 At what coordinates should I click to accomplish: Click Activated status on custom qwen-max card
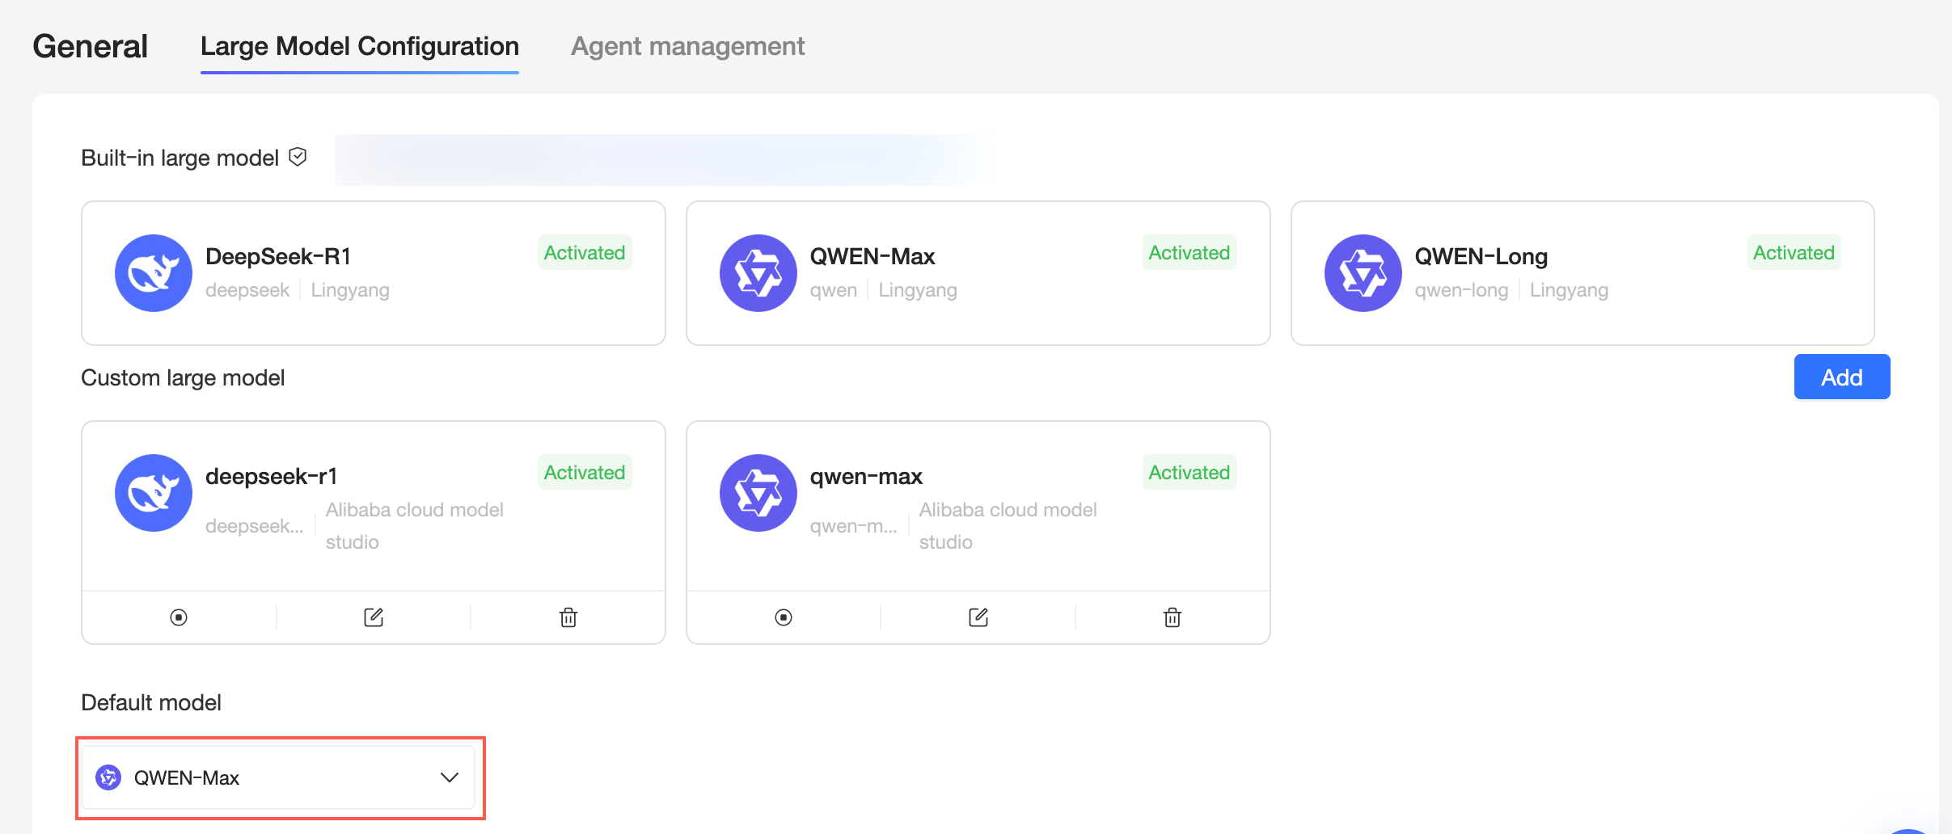(1189, 472)
